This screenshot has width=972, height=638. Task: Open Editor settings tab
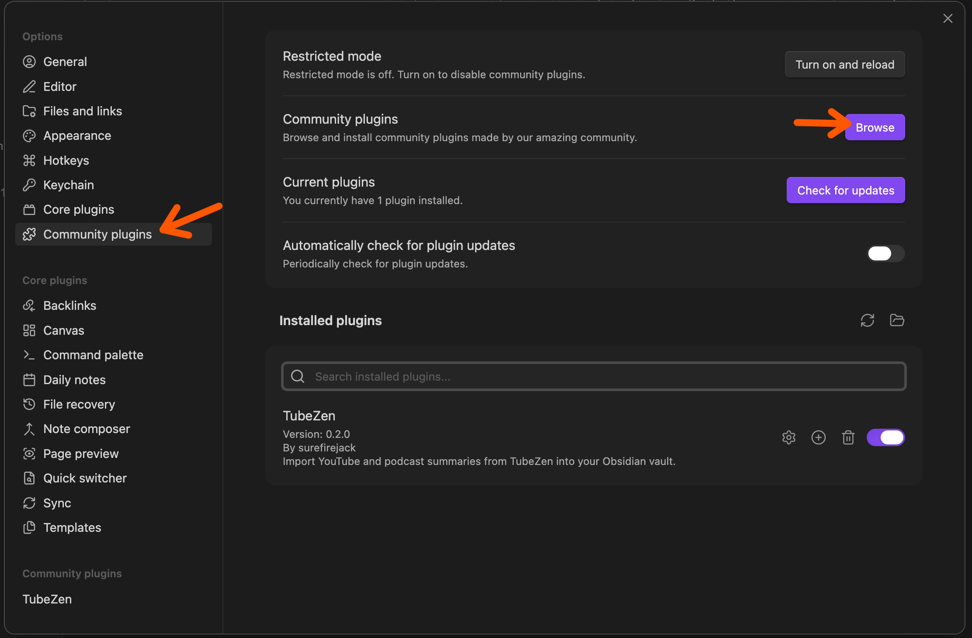(114, 87)
